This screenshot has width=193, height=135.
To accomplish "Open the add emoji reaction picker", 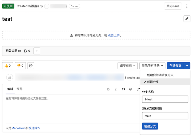I will point(31,66).
